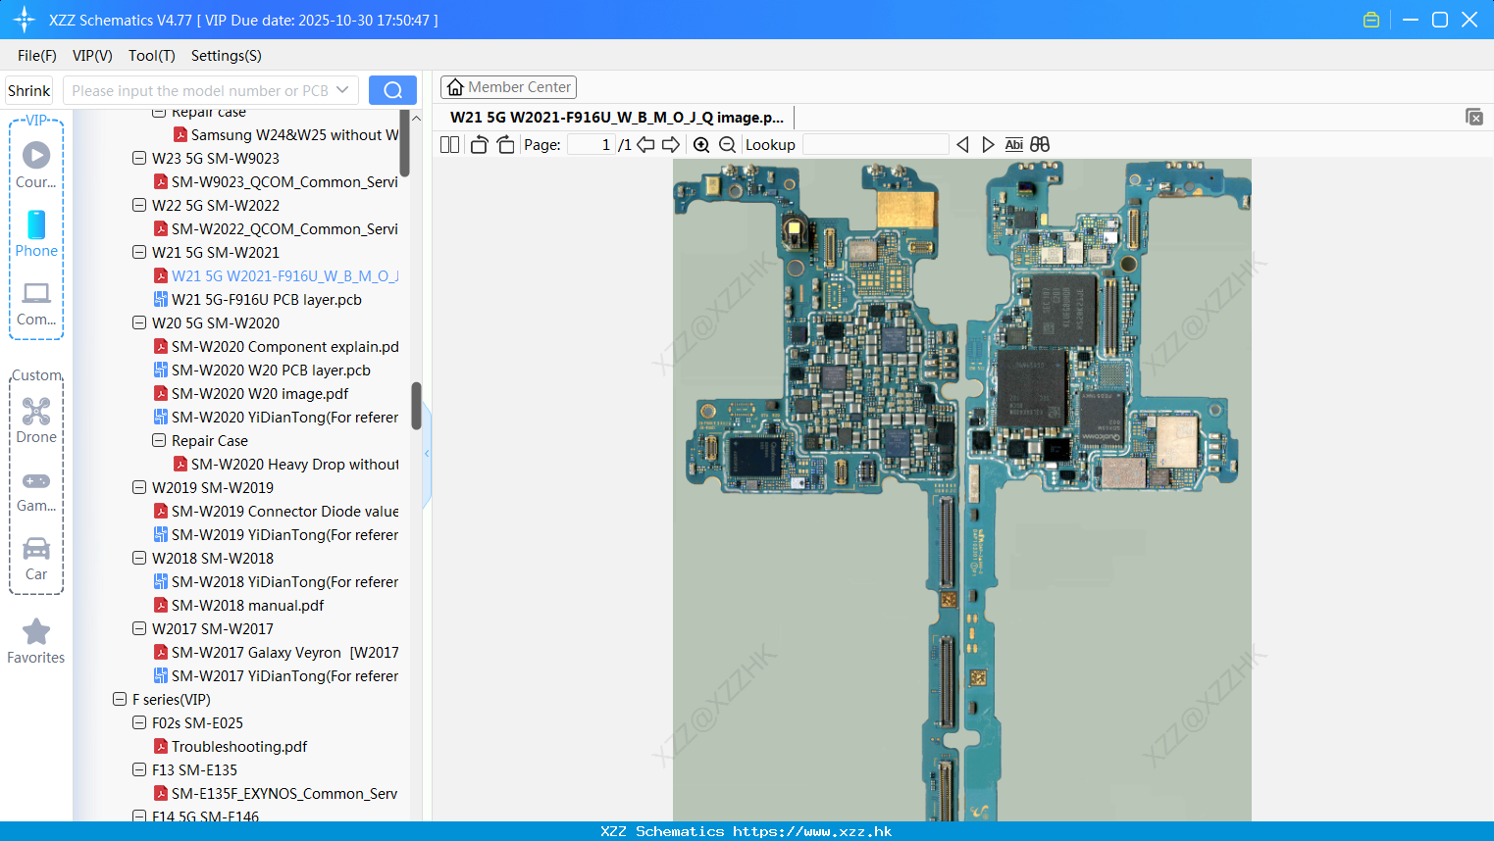
Task: Open the File(F) menu
Action: [37, 56]
